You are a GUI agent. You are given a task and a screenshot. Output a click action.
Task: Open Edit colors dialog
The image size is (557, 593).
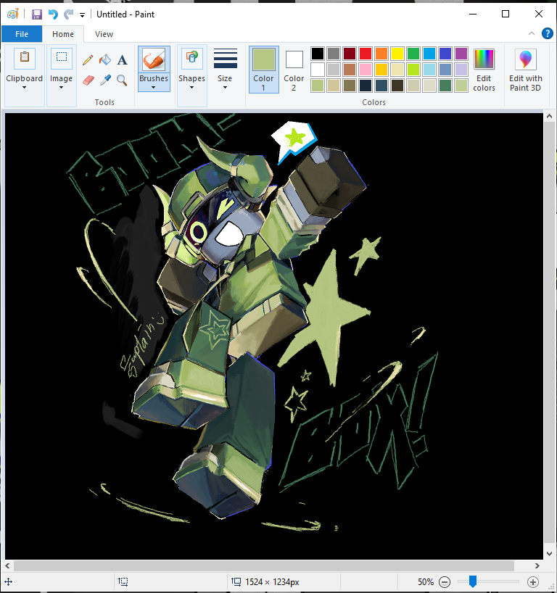coord(484,70)
